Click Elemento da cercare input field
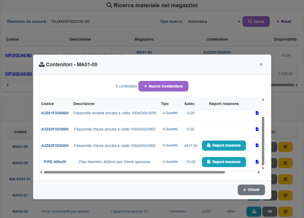The height and width of the screenshot is (218, 304). pyautogui.click(x=103, y=21)
